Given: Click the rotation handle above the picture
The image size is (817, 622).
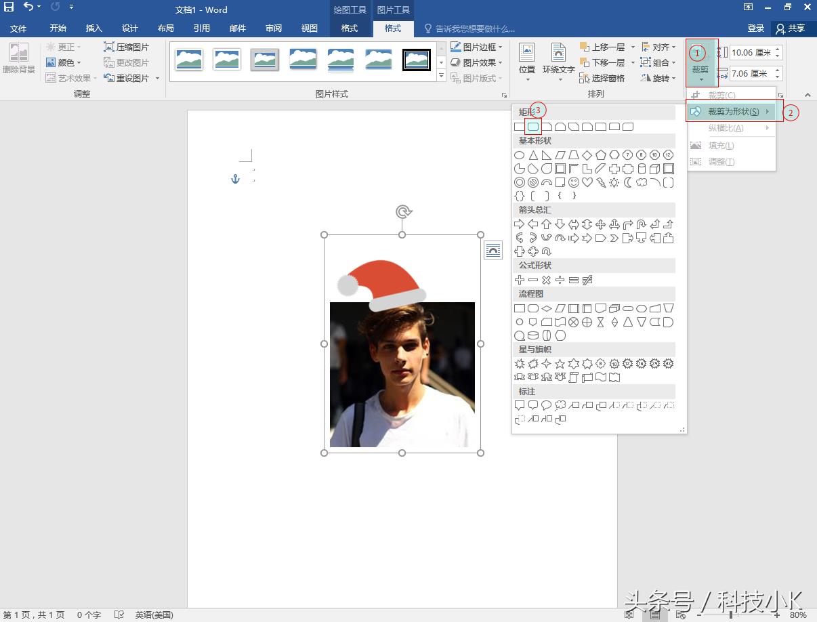Looking at the screenshot, I should point(403,212).
